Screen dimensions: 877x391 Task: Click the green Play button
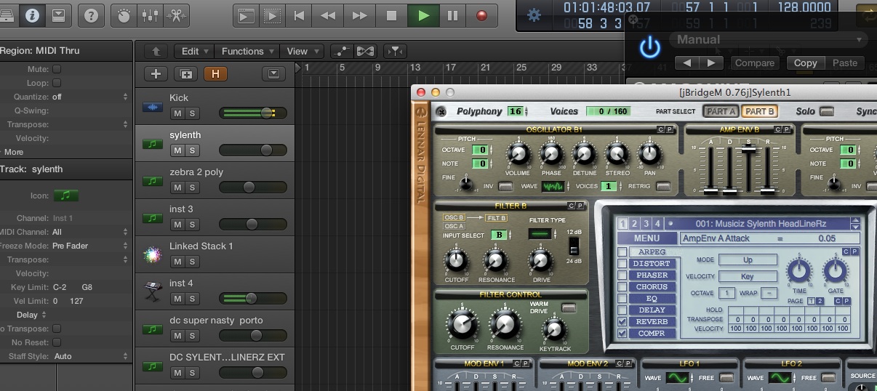click(423, 15)
